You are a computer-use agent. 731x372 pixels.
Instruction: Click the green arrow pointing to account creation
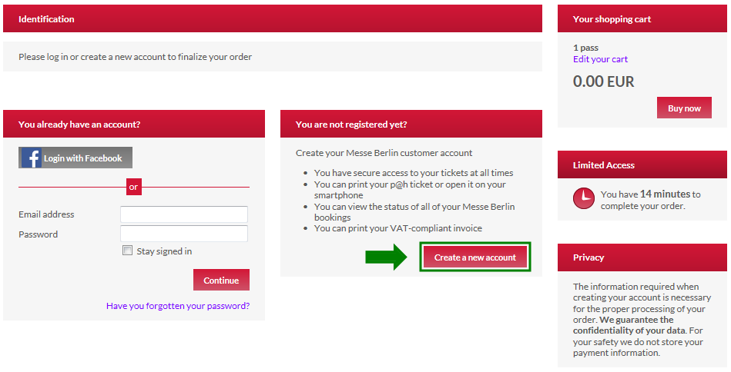coord(386,257)
